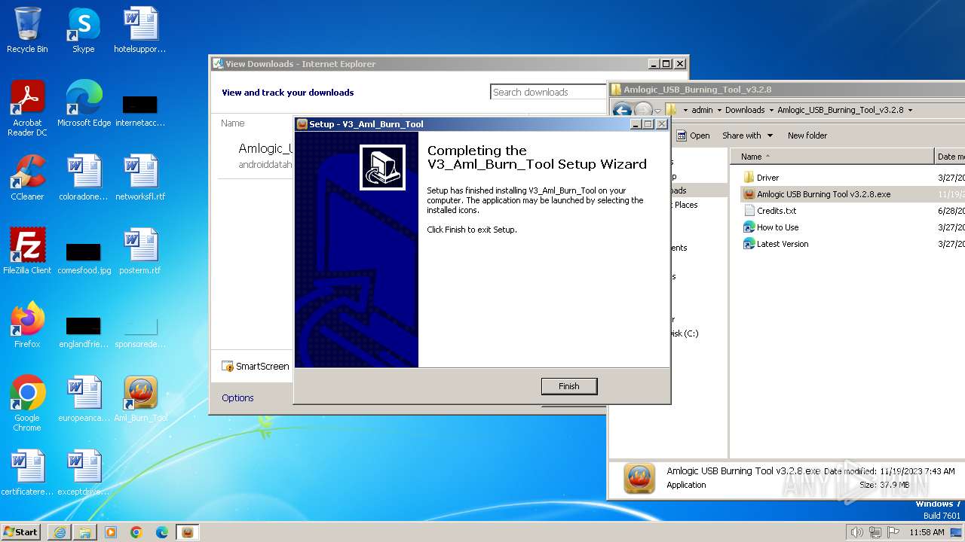The width and height of the screenshot is (965, 542).
Task: Click the Date modified column header
Action: pyautogui.click(x=949, y=157)
